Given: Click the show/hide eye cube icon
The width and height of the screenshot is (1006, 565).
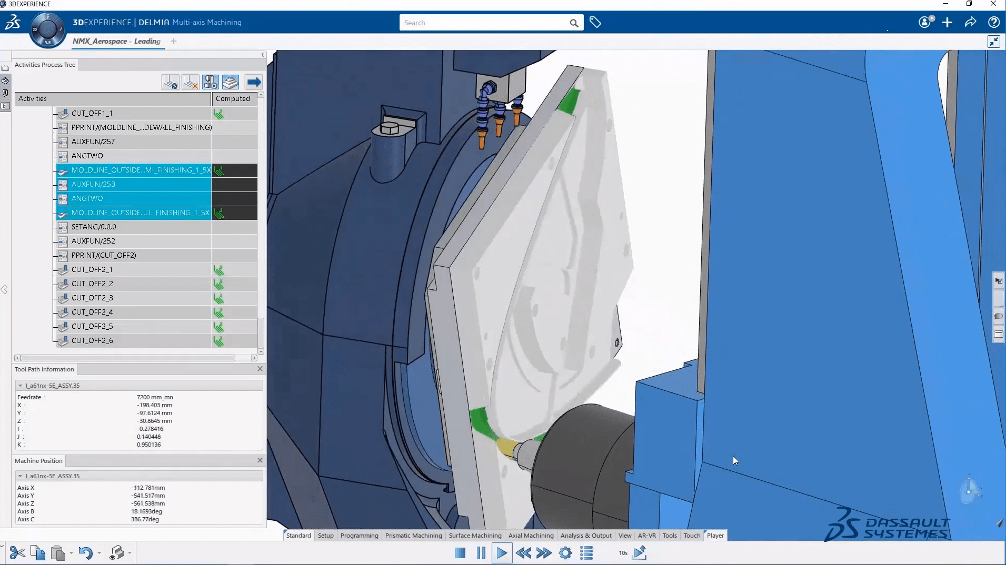Looking at the screenshot, I should pyautogui.click(x=117, y=553).
